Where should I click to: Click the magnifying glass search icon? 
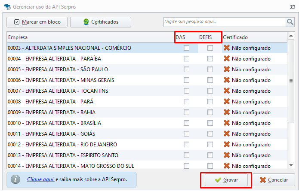click(x=290, y=22)
